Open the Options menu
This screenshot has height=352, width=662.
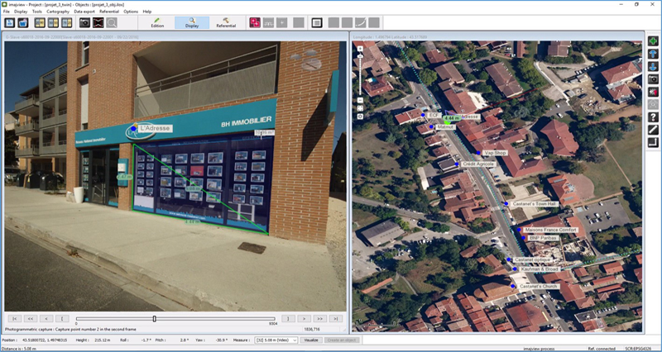tap(131, 12)
